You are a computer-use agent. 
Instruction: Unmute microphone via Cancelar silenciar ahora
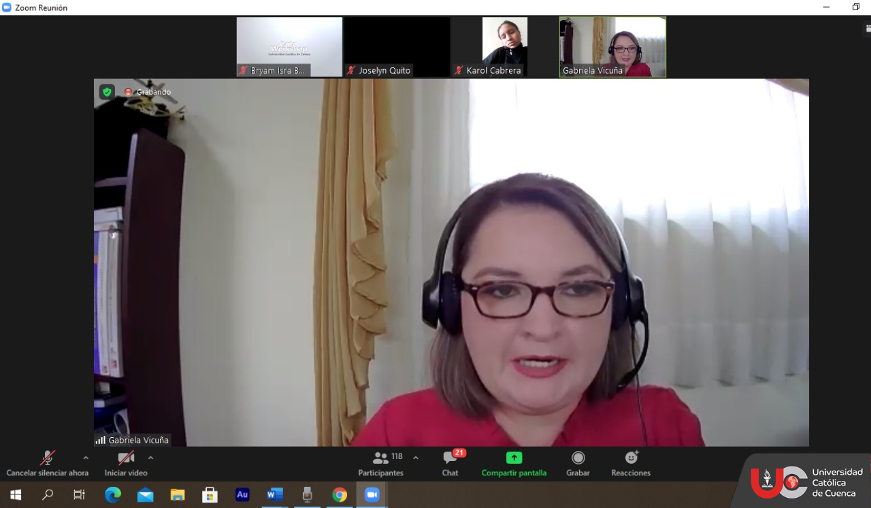(47, 464)
